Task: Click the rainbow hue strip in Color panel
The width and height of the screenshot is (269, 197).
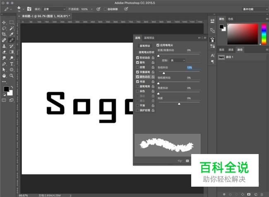Action: pyautogui.click(x=264, y=34)
